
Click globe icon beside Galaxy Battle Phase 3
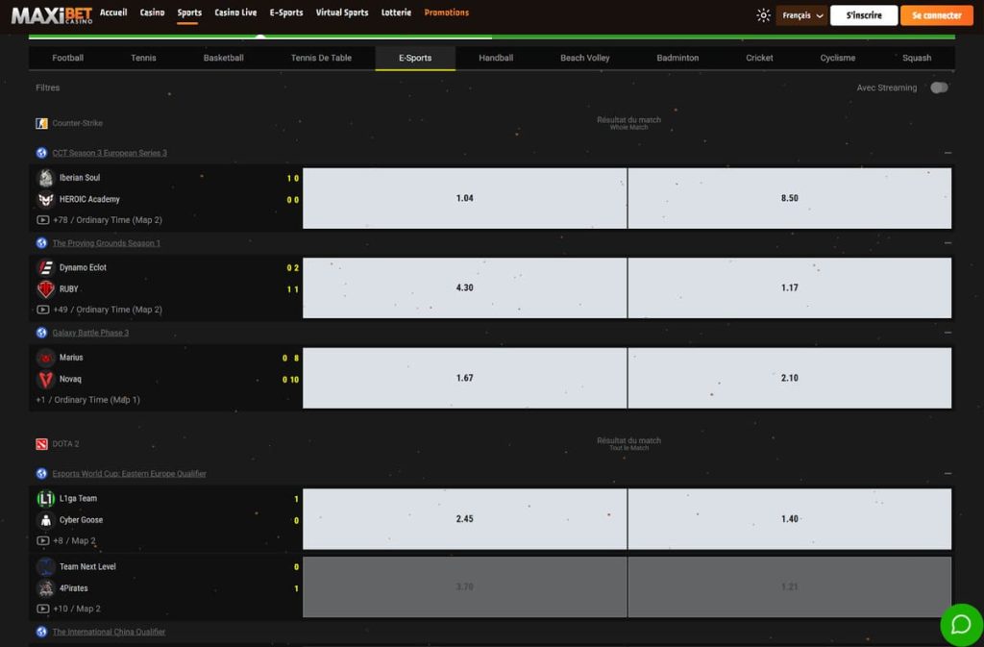pos(41,333)
